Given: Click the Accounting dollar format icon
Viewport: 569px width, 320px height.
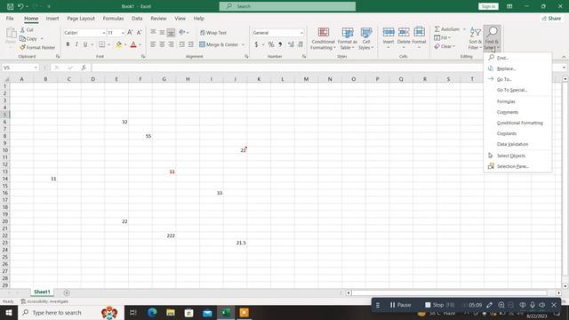Looking at the screenshot, I should (256, 44).
